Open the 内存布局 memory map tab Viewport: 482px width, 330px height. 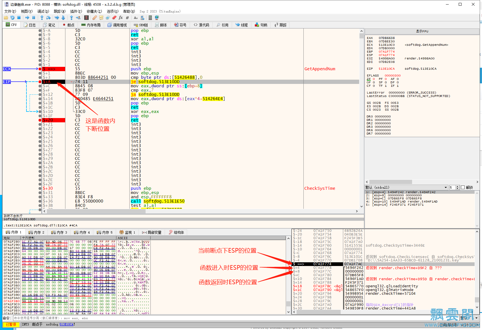pos(91,25)
